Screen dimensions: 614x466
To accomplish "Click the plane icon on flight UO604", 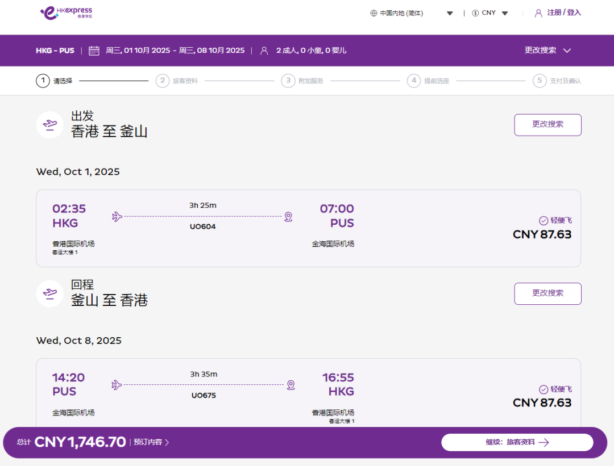I will (117, 216).
